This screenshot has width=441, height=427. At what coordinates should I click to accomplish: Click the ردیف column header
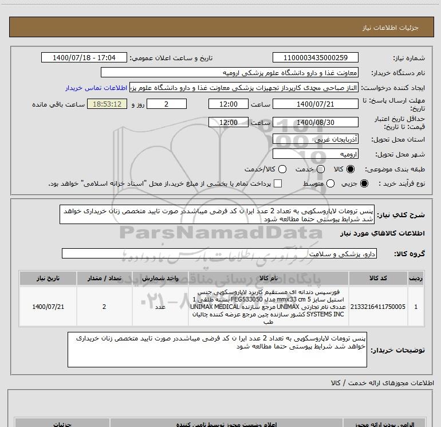(416, 279)
